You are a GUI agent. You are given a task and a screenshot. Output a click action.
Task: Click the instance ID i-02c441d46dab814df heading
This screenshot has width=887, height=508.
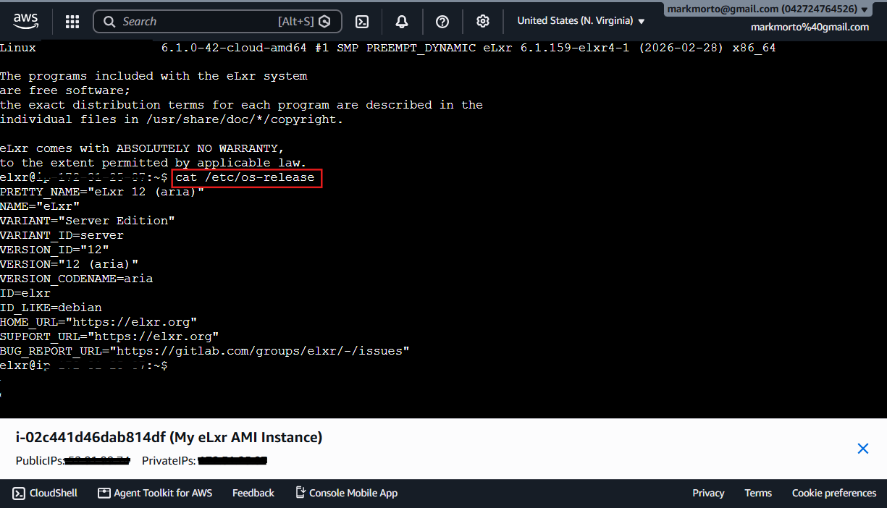click(169, 437)
